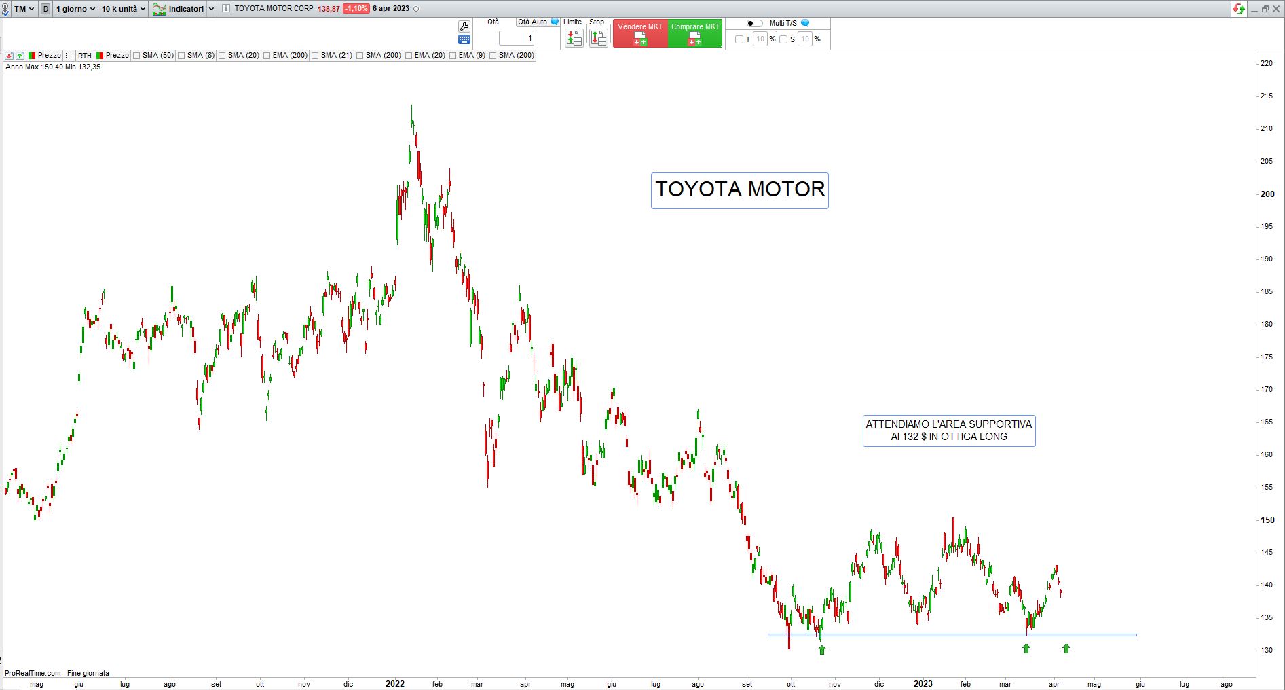Click the Stop order icon
Screen dimensions: 1285x690
598,38
